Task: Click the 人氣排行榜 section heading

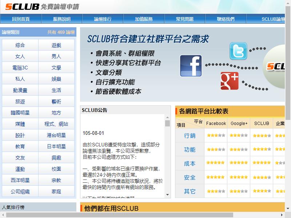Action: 13,207
